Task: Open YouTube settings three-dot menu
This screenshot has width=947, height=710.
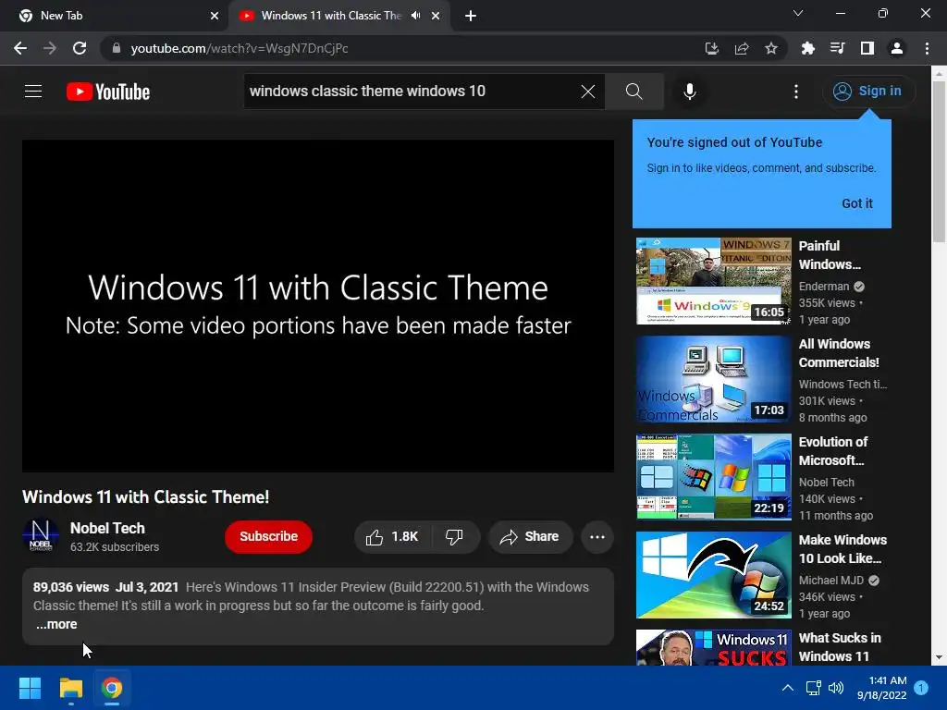Action: (x=796, y=92)
